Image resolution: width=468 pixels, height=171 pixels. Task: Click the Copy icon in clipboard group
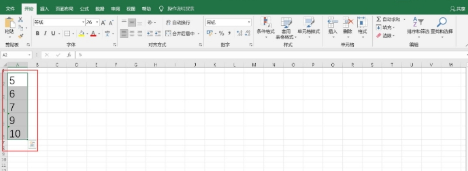coord(20,28)
